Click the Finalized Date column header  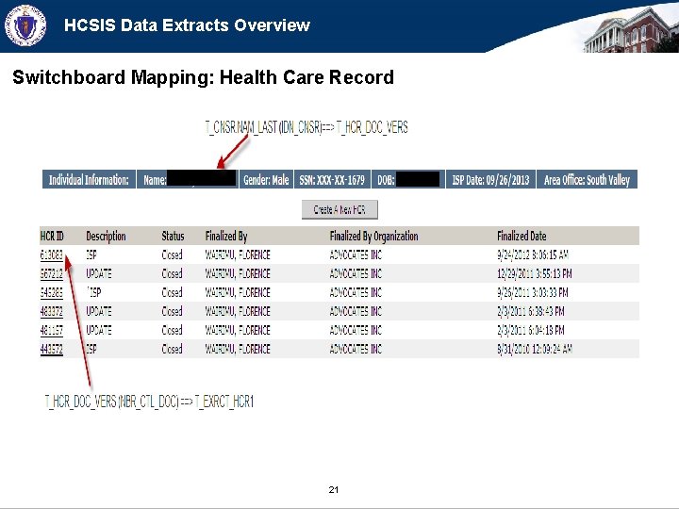pyautogui.click(x=522, y=236)
